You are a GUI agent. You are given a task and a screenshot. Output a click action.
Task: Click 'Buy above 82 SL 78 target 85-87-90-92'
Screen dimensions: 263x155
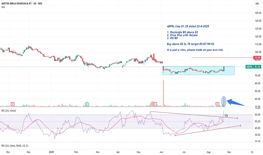click(x=190, y=44)
